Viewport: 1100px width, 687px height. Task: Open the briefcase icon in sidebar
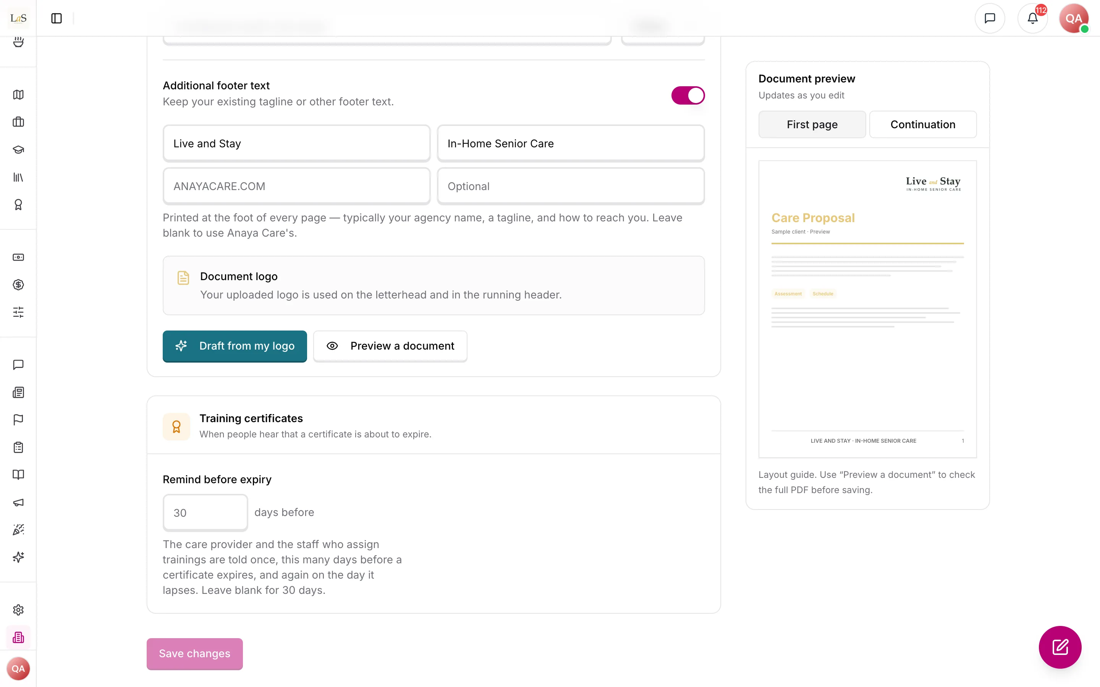[x=18, y=122]
